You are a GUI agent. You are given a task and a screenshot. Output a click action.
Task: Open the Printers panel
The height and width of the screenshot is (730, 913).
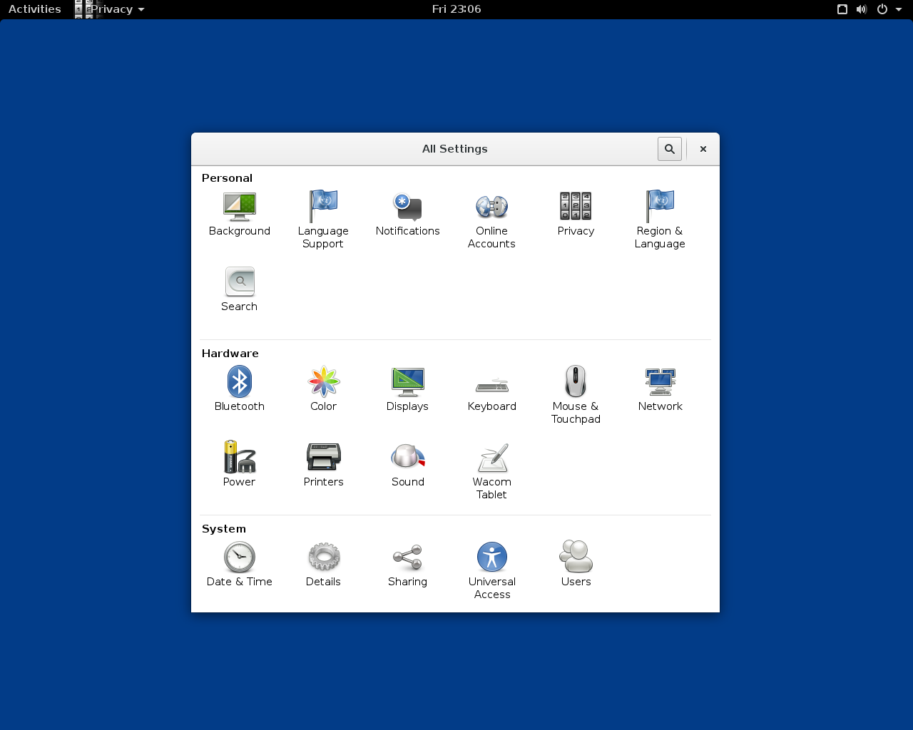[323, 465]
